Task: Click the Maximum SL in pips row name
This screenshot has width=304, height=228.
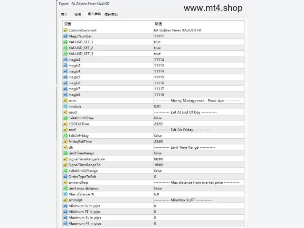Action: tap(85, 218)
